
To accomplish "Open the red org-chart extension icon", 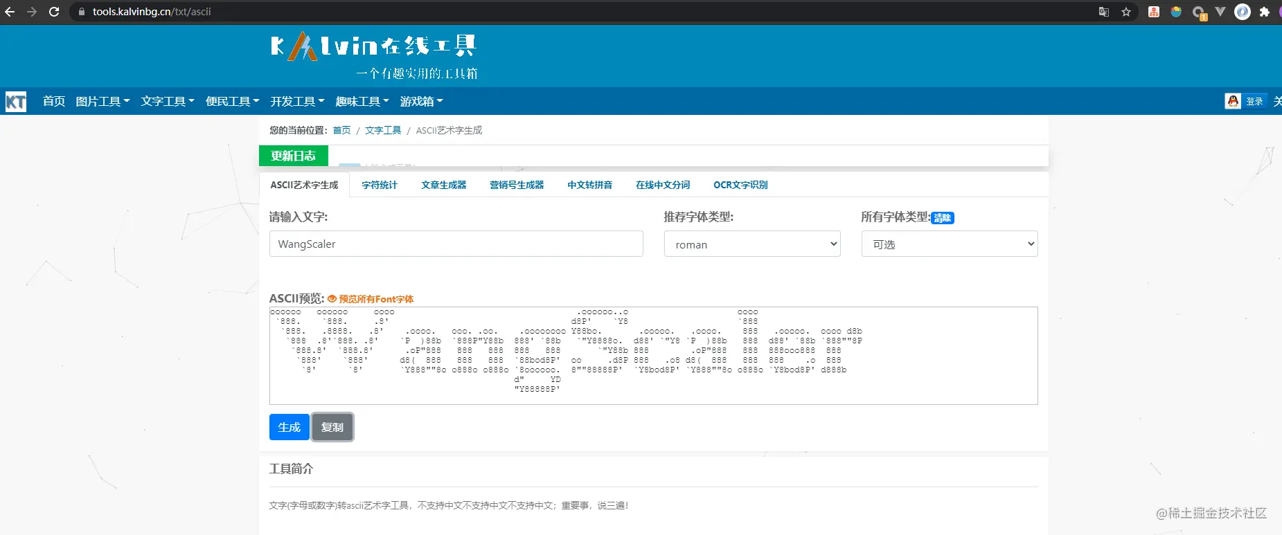I will coord(1154,12).
